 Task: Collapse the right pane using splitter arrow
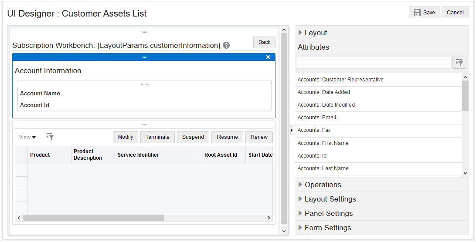[x=292, y=130]
